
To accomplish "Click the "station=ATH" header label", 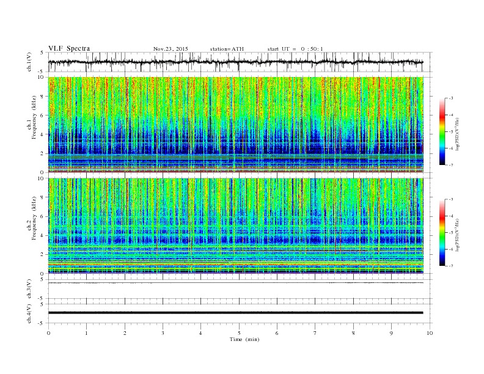I will [227, 49].
